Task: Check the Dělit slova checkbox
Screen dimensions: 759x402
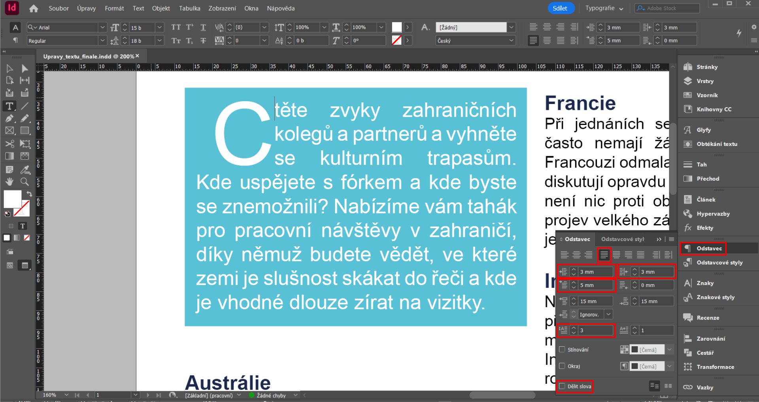Action: coord(562,386)
